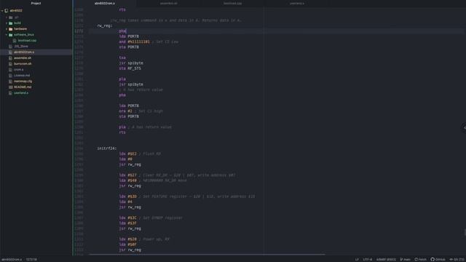Image resolution: width=466 pixels, height=262 pixels.
Task: Click the cursor position in status bar
Action: (31, 260)
